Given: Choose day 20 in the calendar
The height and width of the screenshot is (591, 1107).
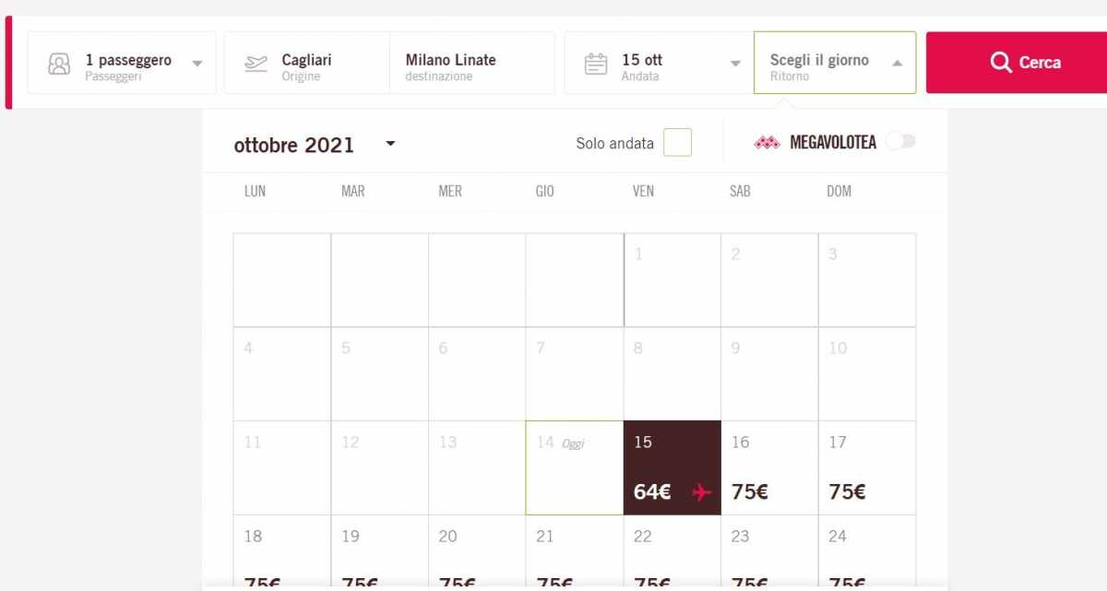Looking at the screenshot, I should click(477, 553).
